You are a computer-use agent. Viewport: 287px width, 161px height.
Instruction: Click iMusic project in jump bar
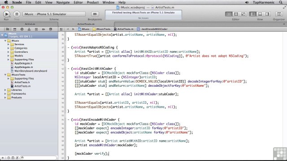click(x=84, y=29)
